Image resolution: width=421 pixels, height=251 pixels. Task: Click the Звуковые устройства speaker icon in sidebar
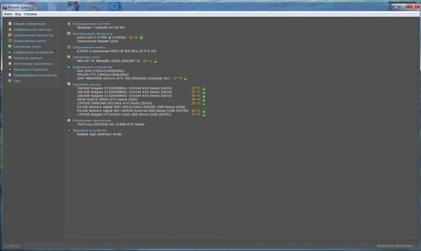click(10, 69)
